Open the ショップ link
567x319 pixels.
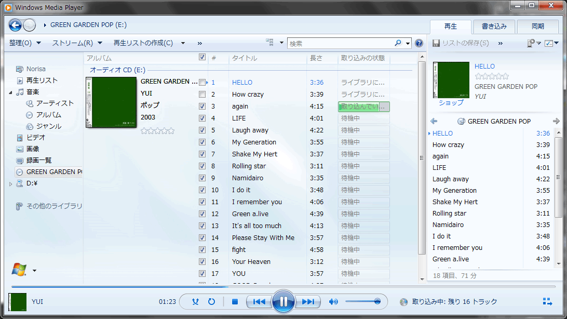pos(451,103)
